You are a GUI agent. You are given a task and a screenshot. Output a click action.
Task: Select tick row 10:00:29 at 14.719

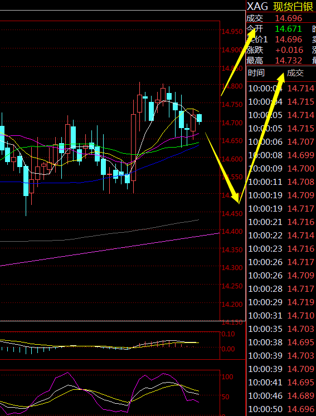pyautogui.click(x=281, y=302)
